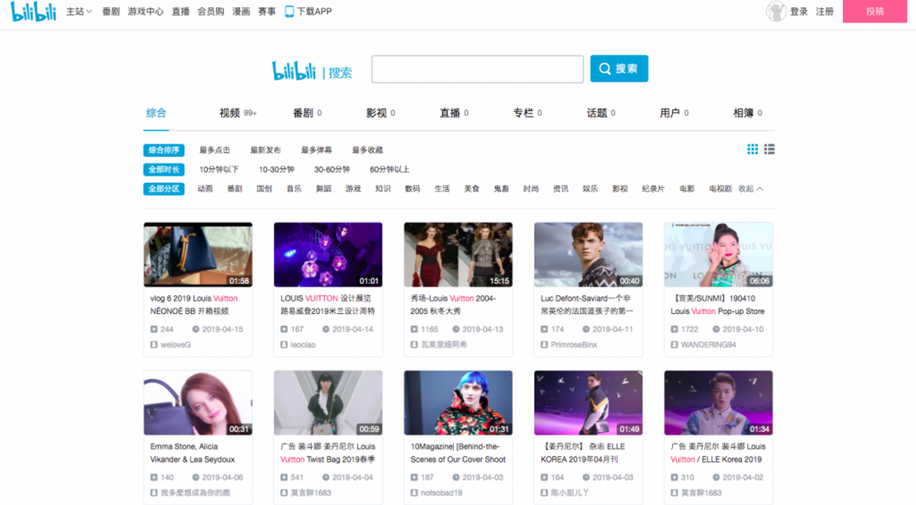The height and width of the screenshot is (505, 916).
Task: Click inside the search input field
Action: point(477,69)
